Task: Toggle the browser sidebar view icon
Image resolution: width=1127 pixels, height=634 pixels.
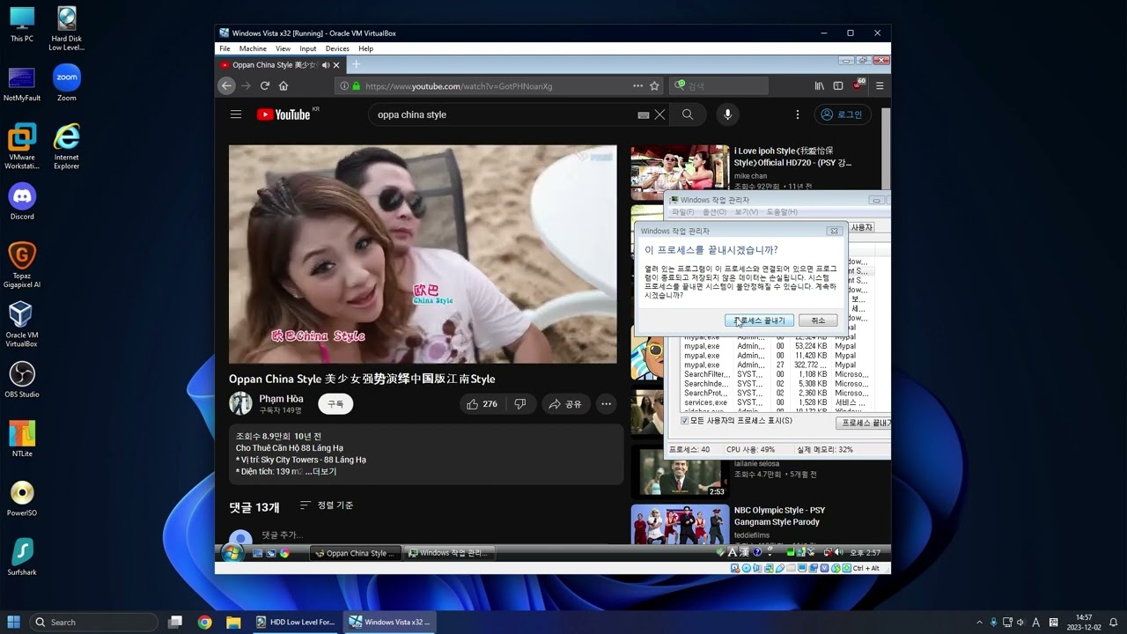Action: (x=838, y=86)
